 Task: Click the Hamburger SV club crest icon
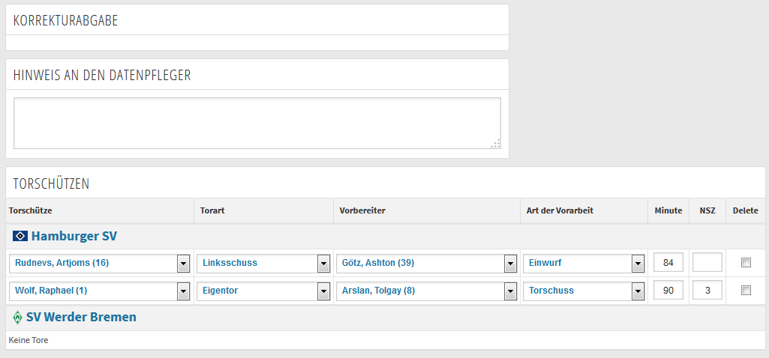(20, 237)
